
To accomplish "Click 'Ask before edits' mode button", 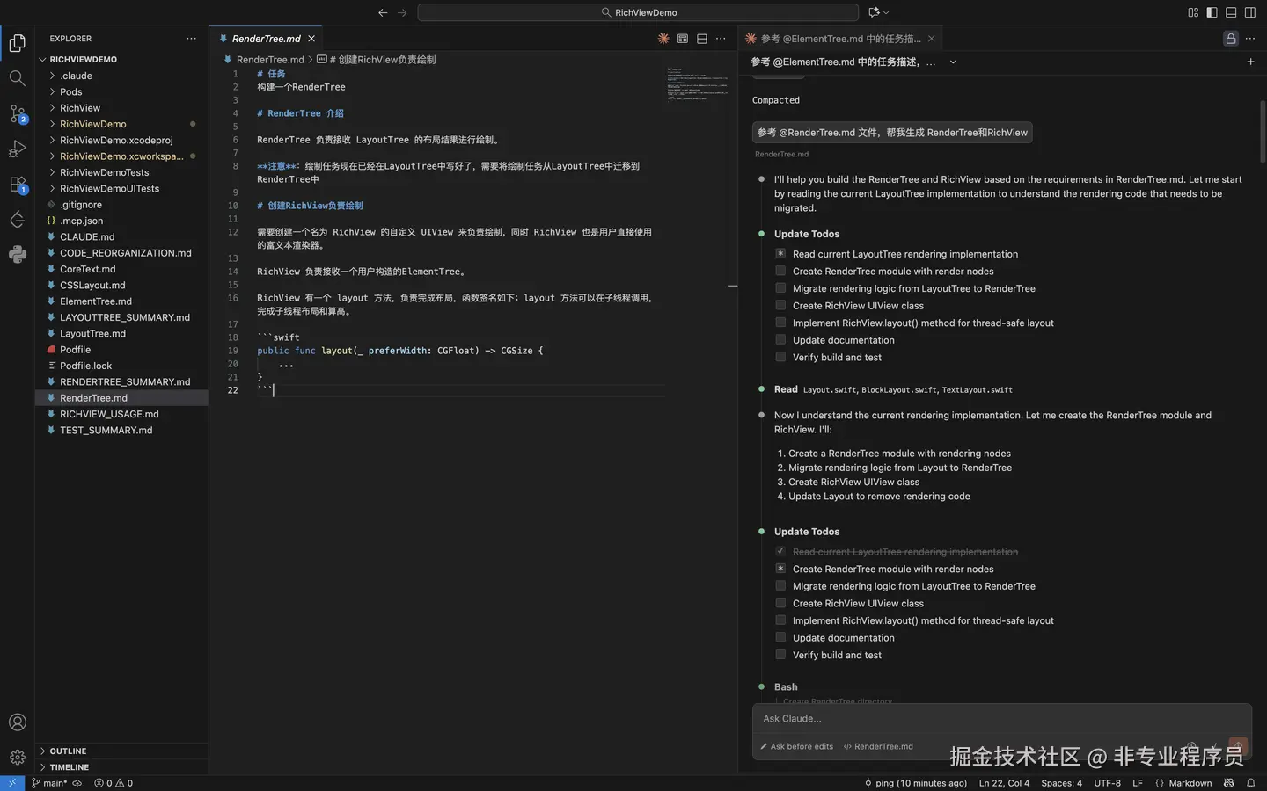I will pyautogui.click(x=796, y=746).
